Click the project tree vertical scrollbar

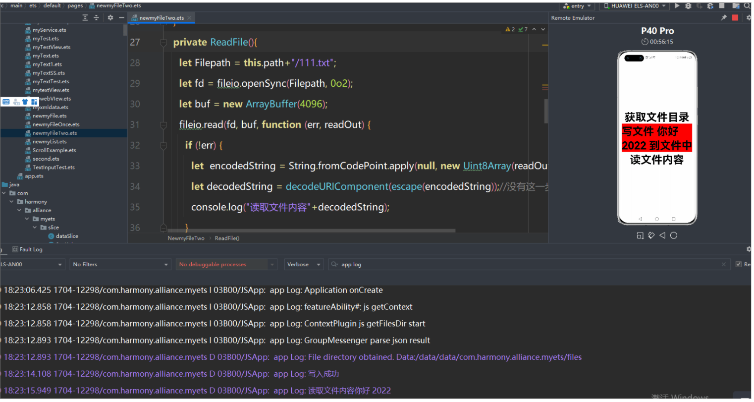(125, 30)
